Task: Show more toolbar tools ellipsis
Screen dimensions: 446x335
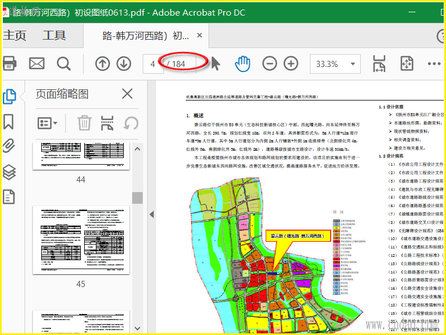Action: (x=434, y=64)
